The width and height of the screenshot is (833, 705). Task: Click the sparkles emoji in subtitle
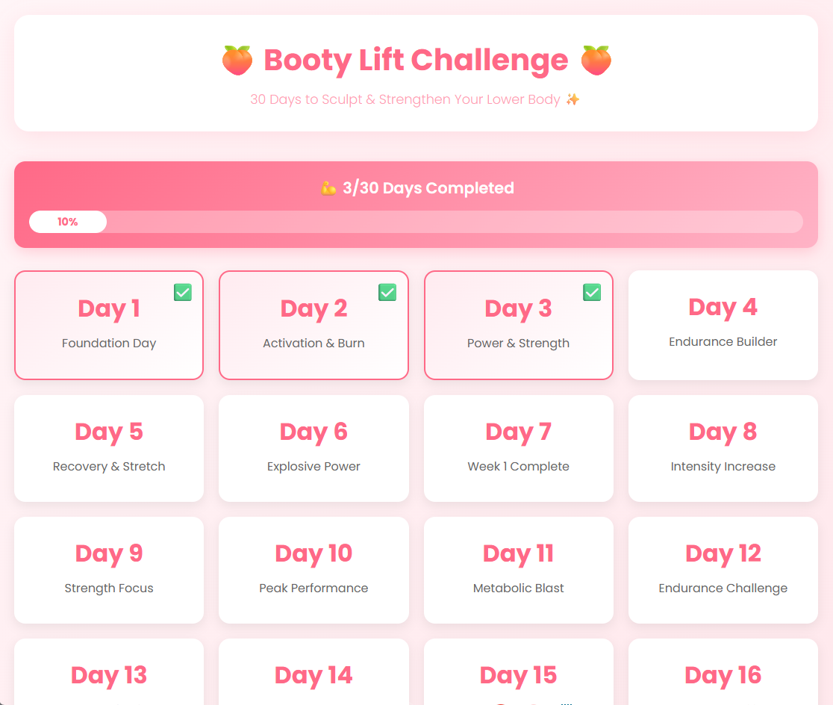573,99
